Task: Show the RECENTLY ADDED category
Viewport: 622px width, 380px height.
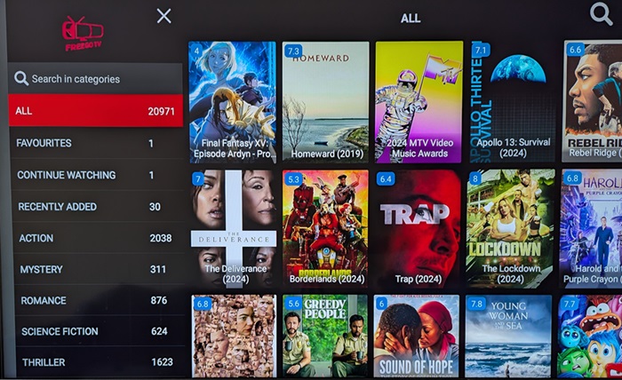Action: [99, 207]
